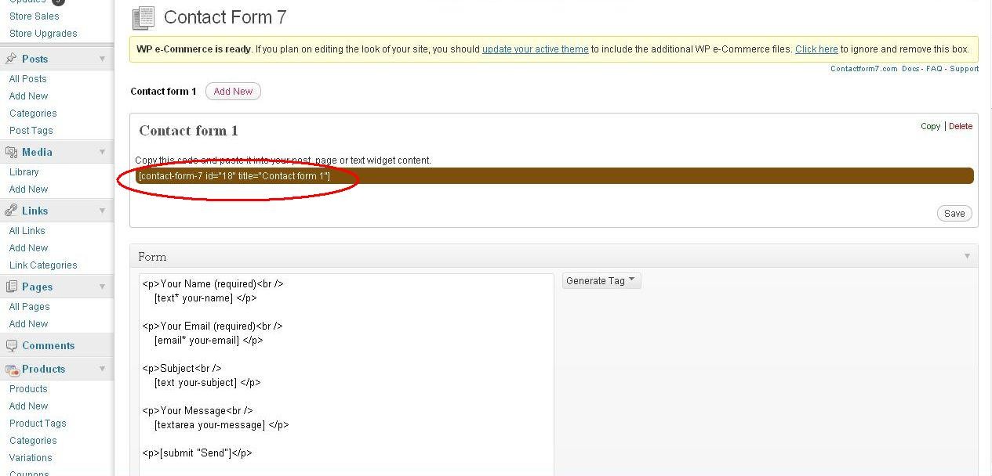Click Add New under Posts
992x476 pixels.
(x=28, y=96)
